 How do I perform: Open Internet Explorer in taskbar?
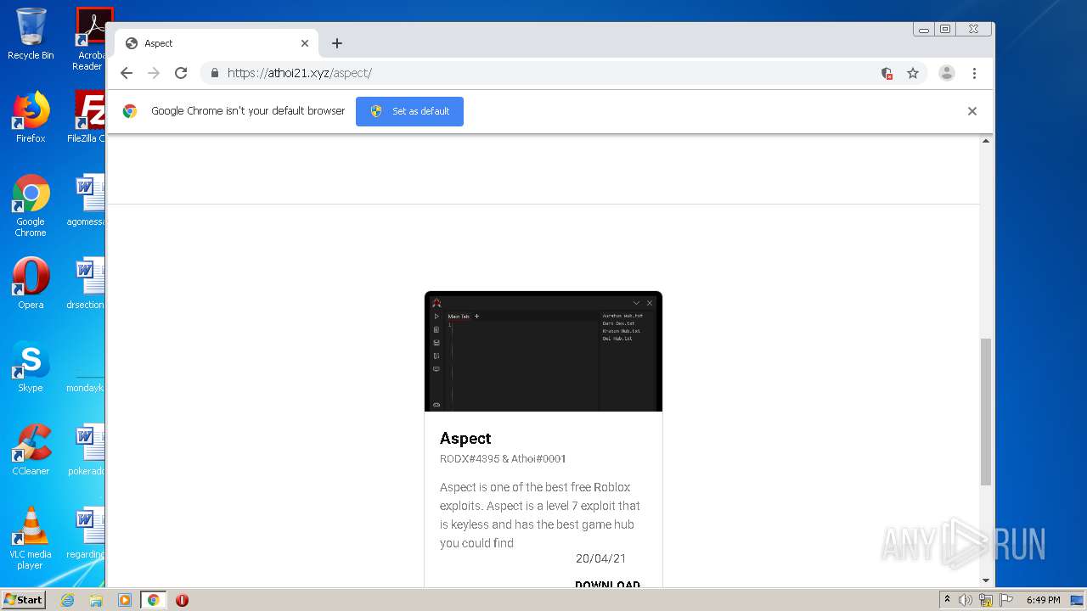(x=67, y=600)
